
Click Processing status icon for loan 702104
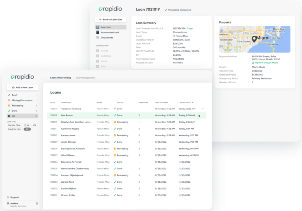tap(115, 175)
